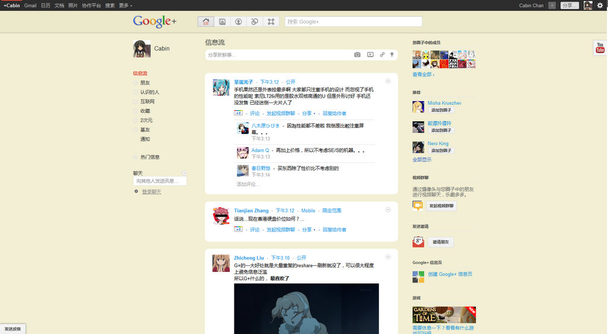Click +1 on Tianjian Zhang's post
608x334 pixels.
coord(238,230)
